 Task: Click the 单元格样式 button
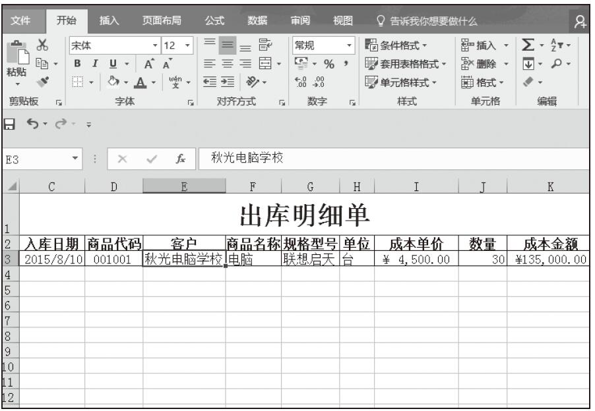[401, 84]
